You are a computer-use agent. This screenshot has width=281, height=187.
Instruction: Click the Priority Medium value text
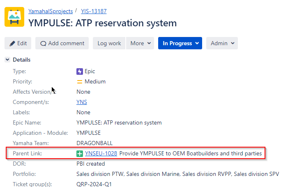(x=95, y=81)
